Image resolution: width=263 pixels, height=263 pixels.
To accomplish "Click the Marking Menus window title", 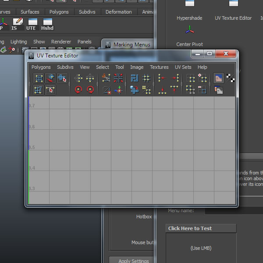I will 132,45.
